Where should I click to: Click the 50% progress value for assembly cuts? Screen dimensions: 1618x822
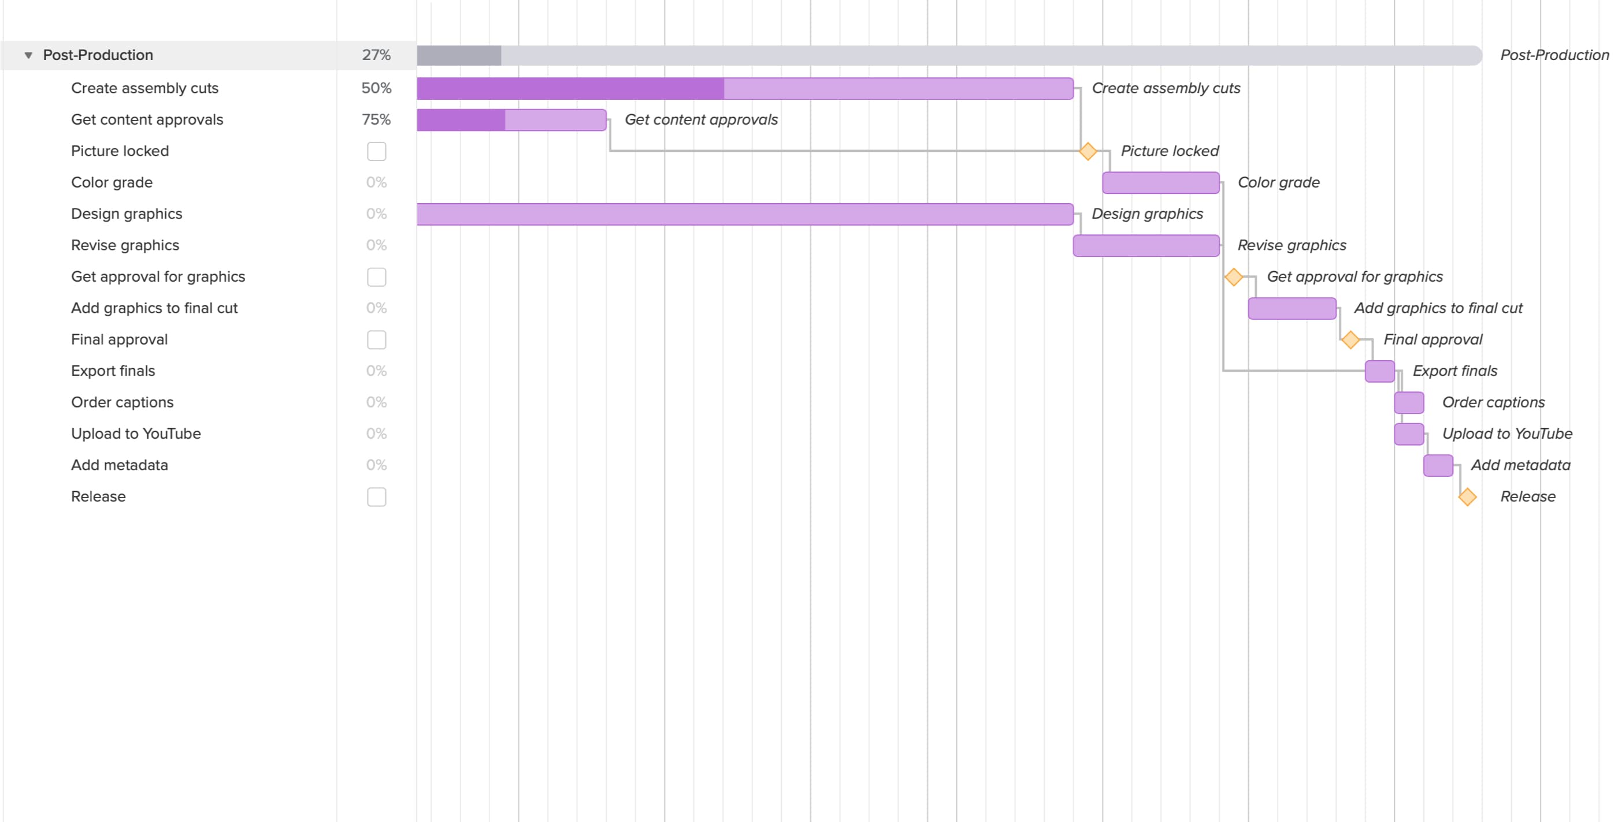tap(376, 88)
